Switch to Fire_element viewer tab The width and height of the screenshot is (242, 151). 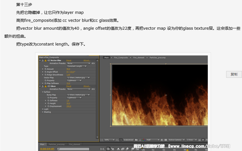click(139, 57)
